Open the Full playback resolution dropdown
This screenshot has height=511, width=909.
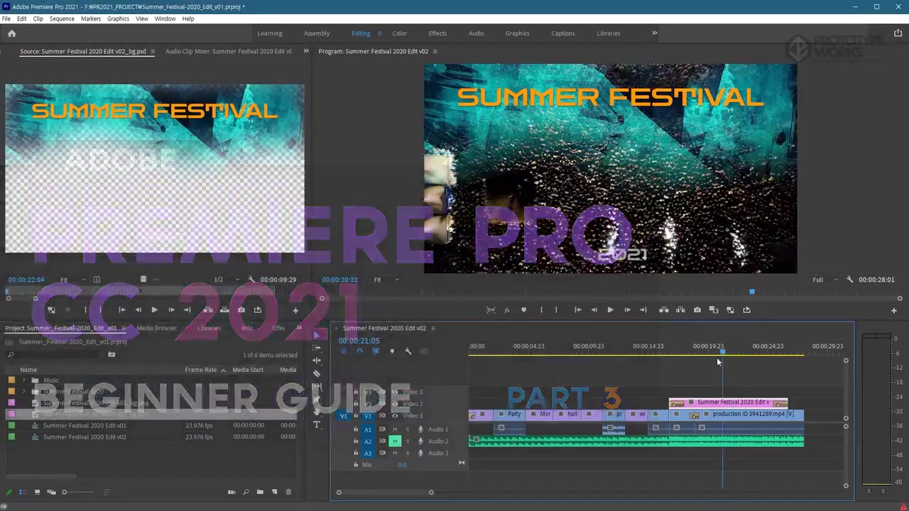point(825,280)
